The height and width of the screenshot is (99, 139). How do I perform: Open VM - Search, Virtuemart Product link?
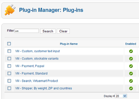tap(37, 81)
